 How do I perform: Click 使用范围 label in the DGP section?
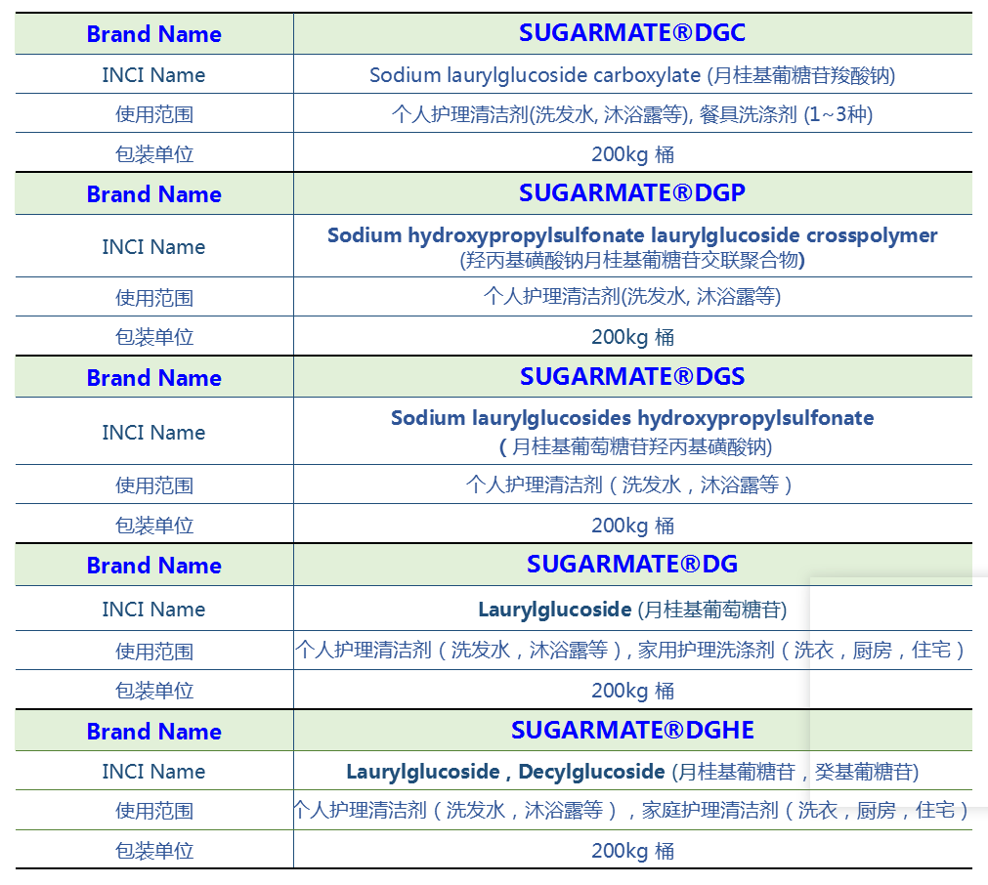(153, 298)
